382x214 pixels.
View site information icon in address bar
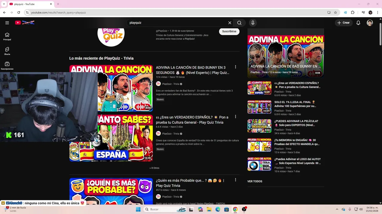(27, 12)
